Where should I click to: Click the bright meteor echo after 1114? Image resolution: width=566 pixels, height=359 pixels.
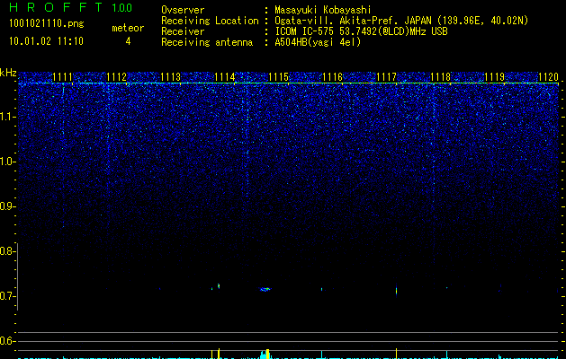[265, 289]
